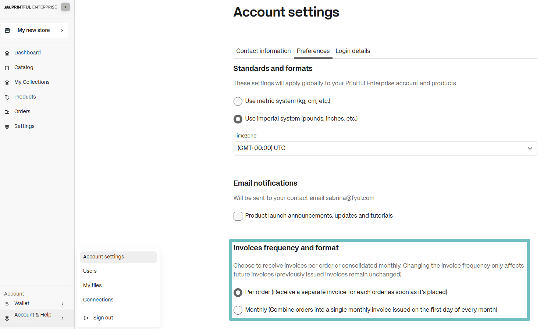Open Settings in the sidebar
Image resolution: width=544 pixels, height=329 pixels.
(x=24, y=126)
